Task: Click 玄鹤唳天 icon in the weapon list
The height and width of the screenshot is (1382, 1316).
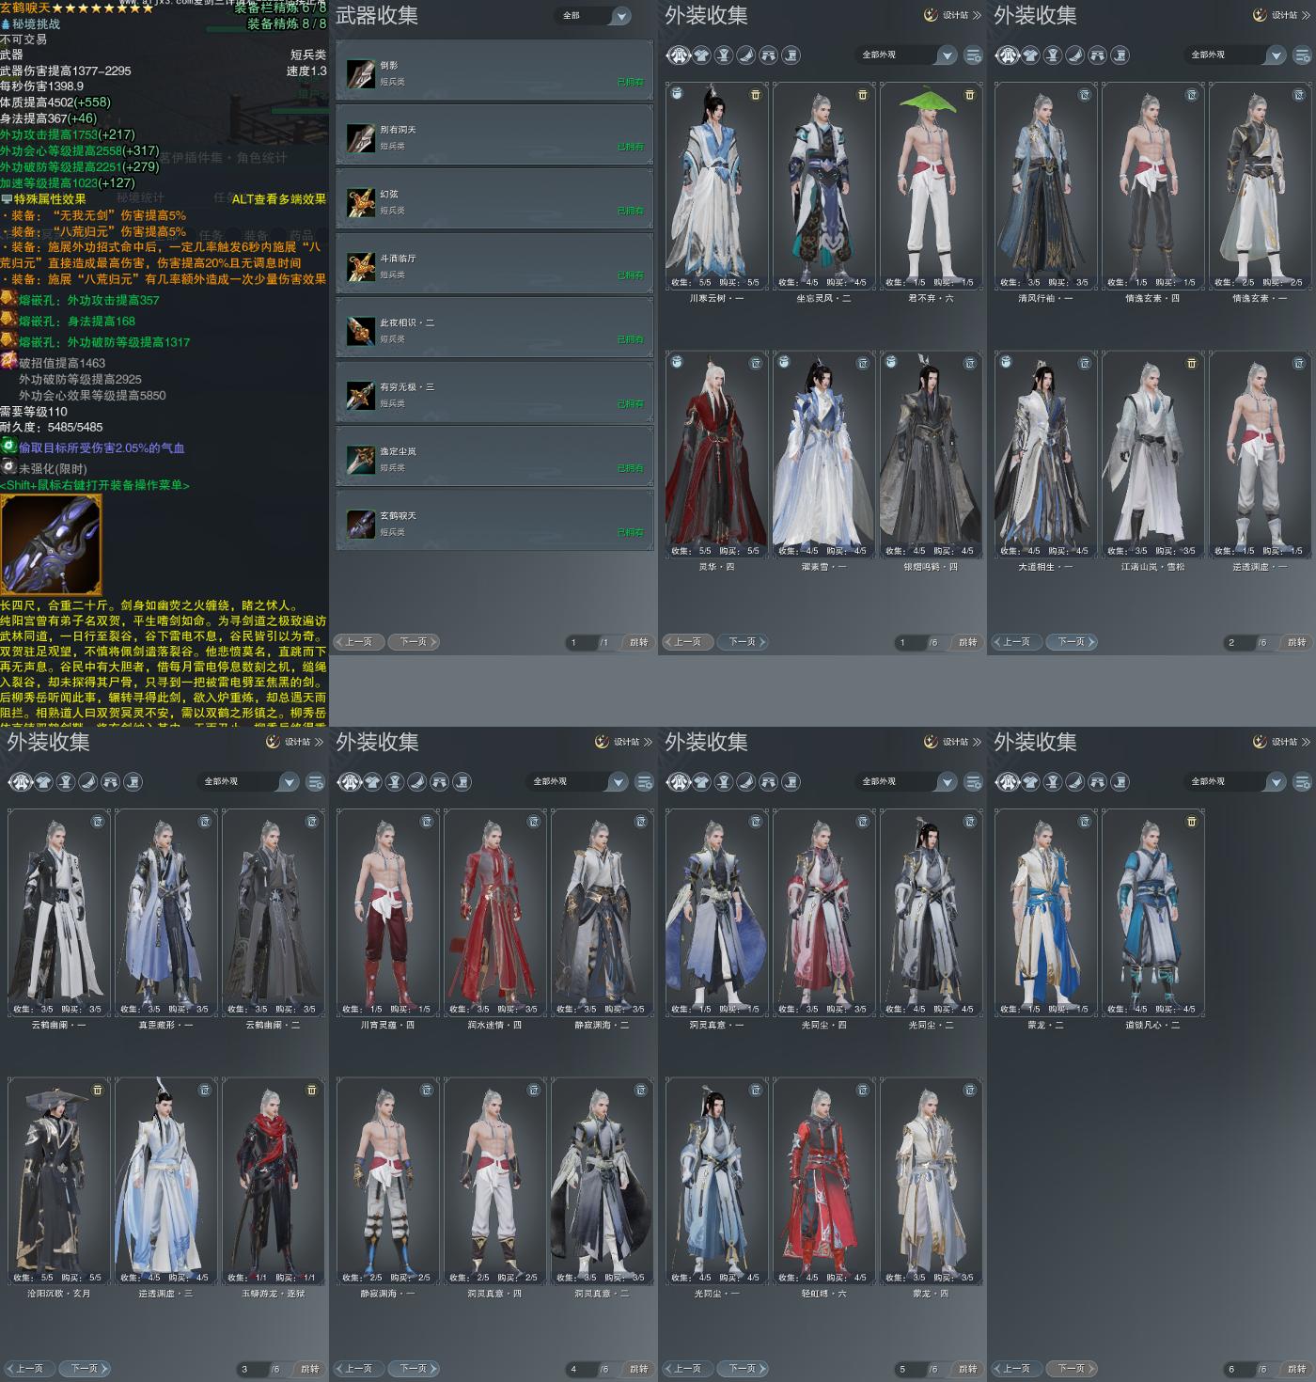Action: 361,524
